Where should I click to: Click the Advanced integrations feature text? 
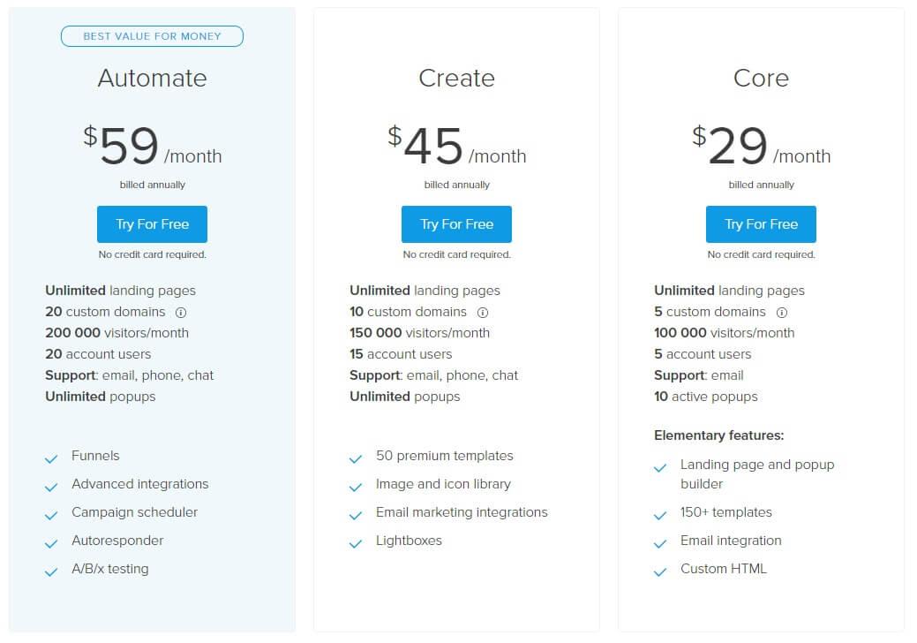140,484
